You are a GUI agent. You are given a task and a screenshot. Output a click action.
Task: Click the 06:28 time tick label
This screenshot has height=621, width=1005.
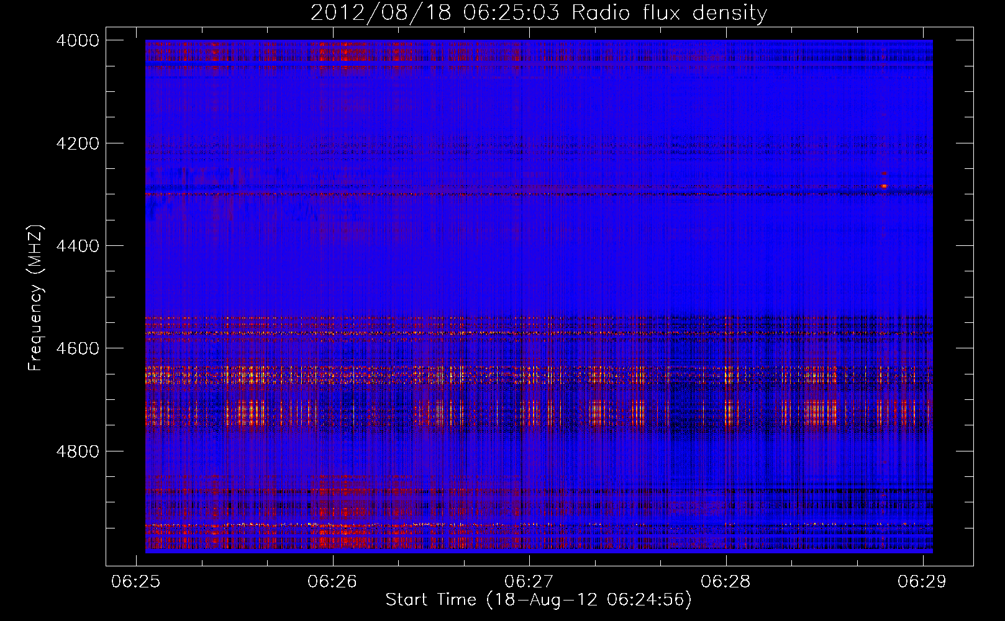pos(725,581)
